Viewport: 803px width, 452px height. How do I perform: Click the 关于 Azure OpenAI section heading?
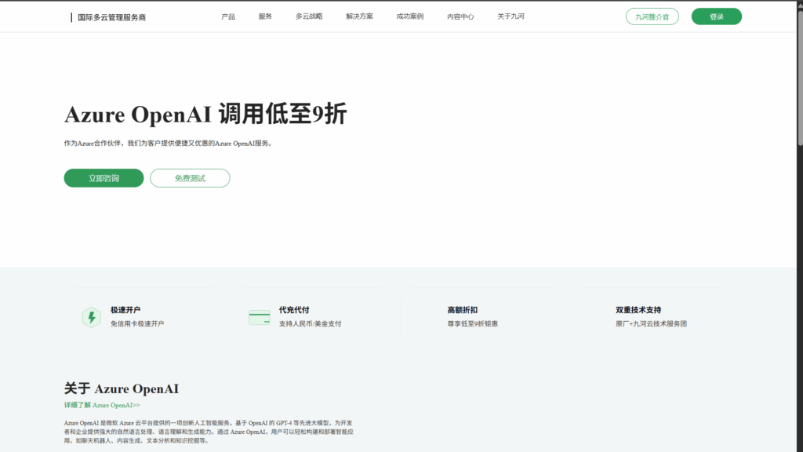click(x=122, y=388)
